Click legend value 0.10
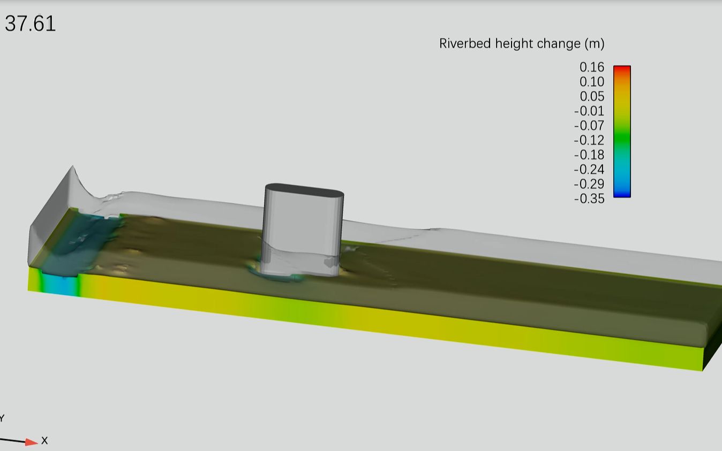Screen dimensions: 722x451 (x=592, y=81)
